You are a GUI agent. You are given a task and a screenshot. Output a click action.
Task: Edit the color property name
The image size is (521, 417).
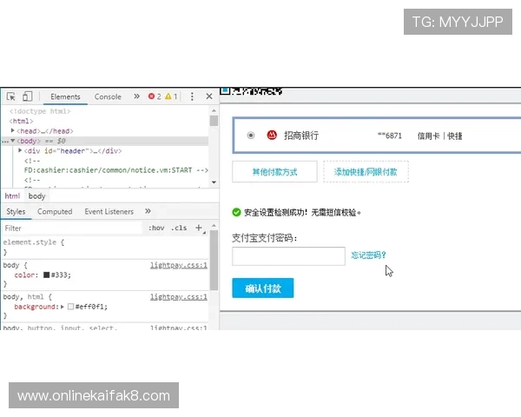[x=24, y=275]
